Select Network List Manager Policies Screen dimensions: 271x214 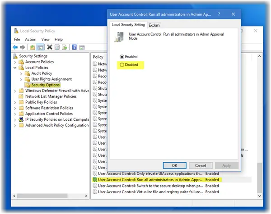coord(51,96)
